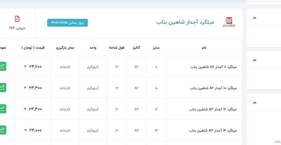Click the خروجی PDF label
The width and height of the screenshot is (281, 145).
click(x=17, y=28)
